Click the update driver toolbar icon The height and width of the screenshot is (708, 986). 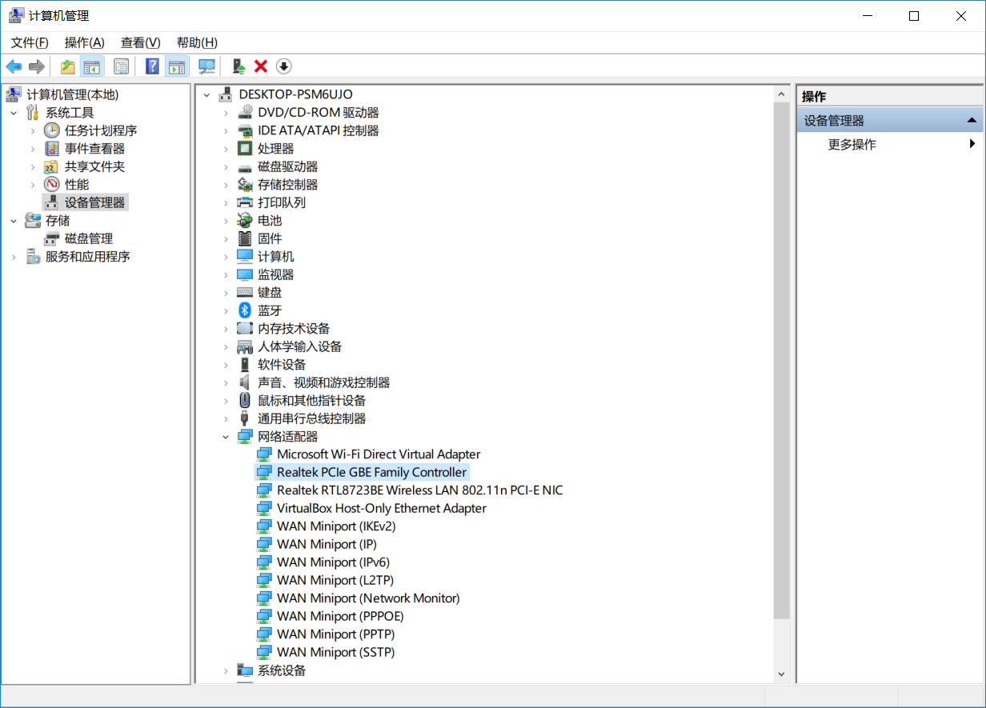[x=238, y=66]
